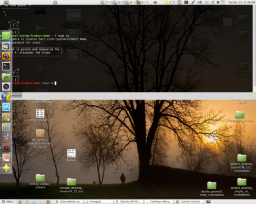256x204 pixels.
Task: Open the Menu button on bottom panel
Action: 7,202
